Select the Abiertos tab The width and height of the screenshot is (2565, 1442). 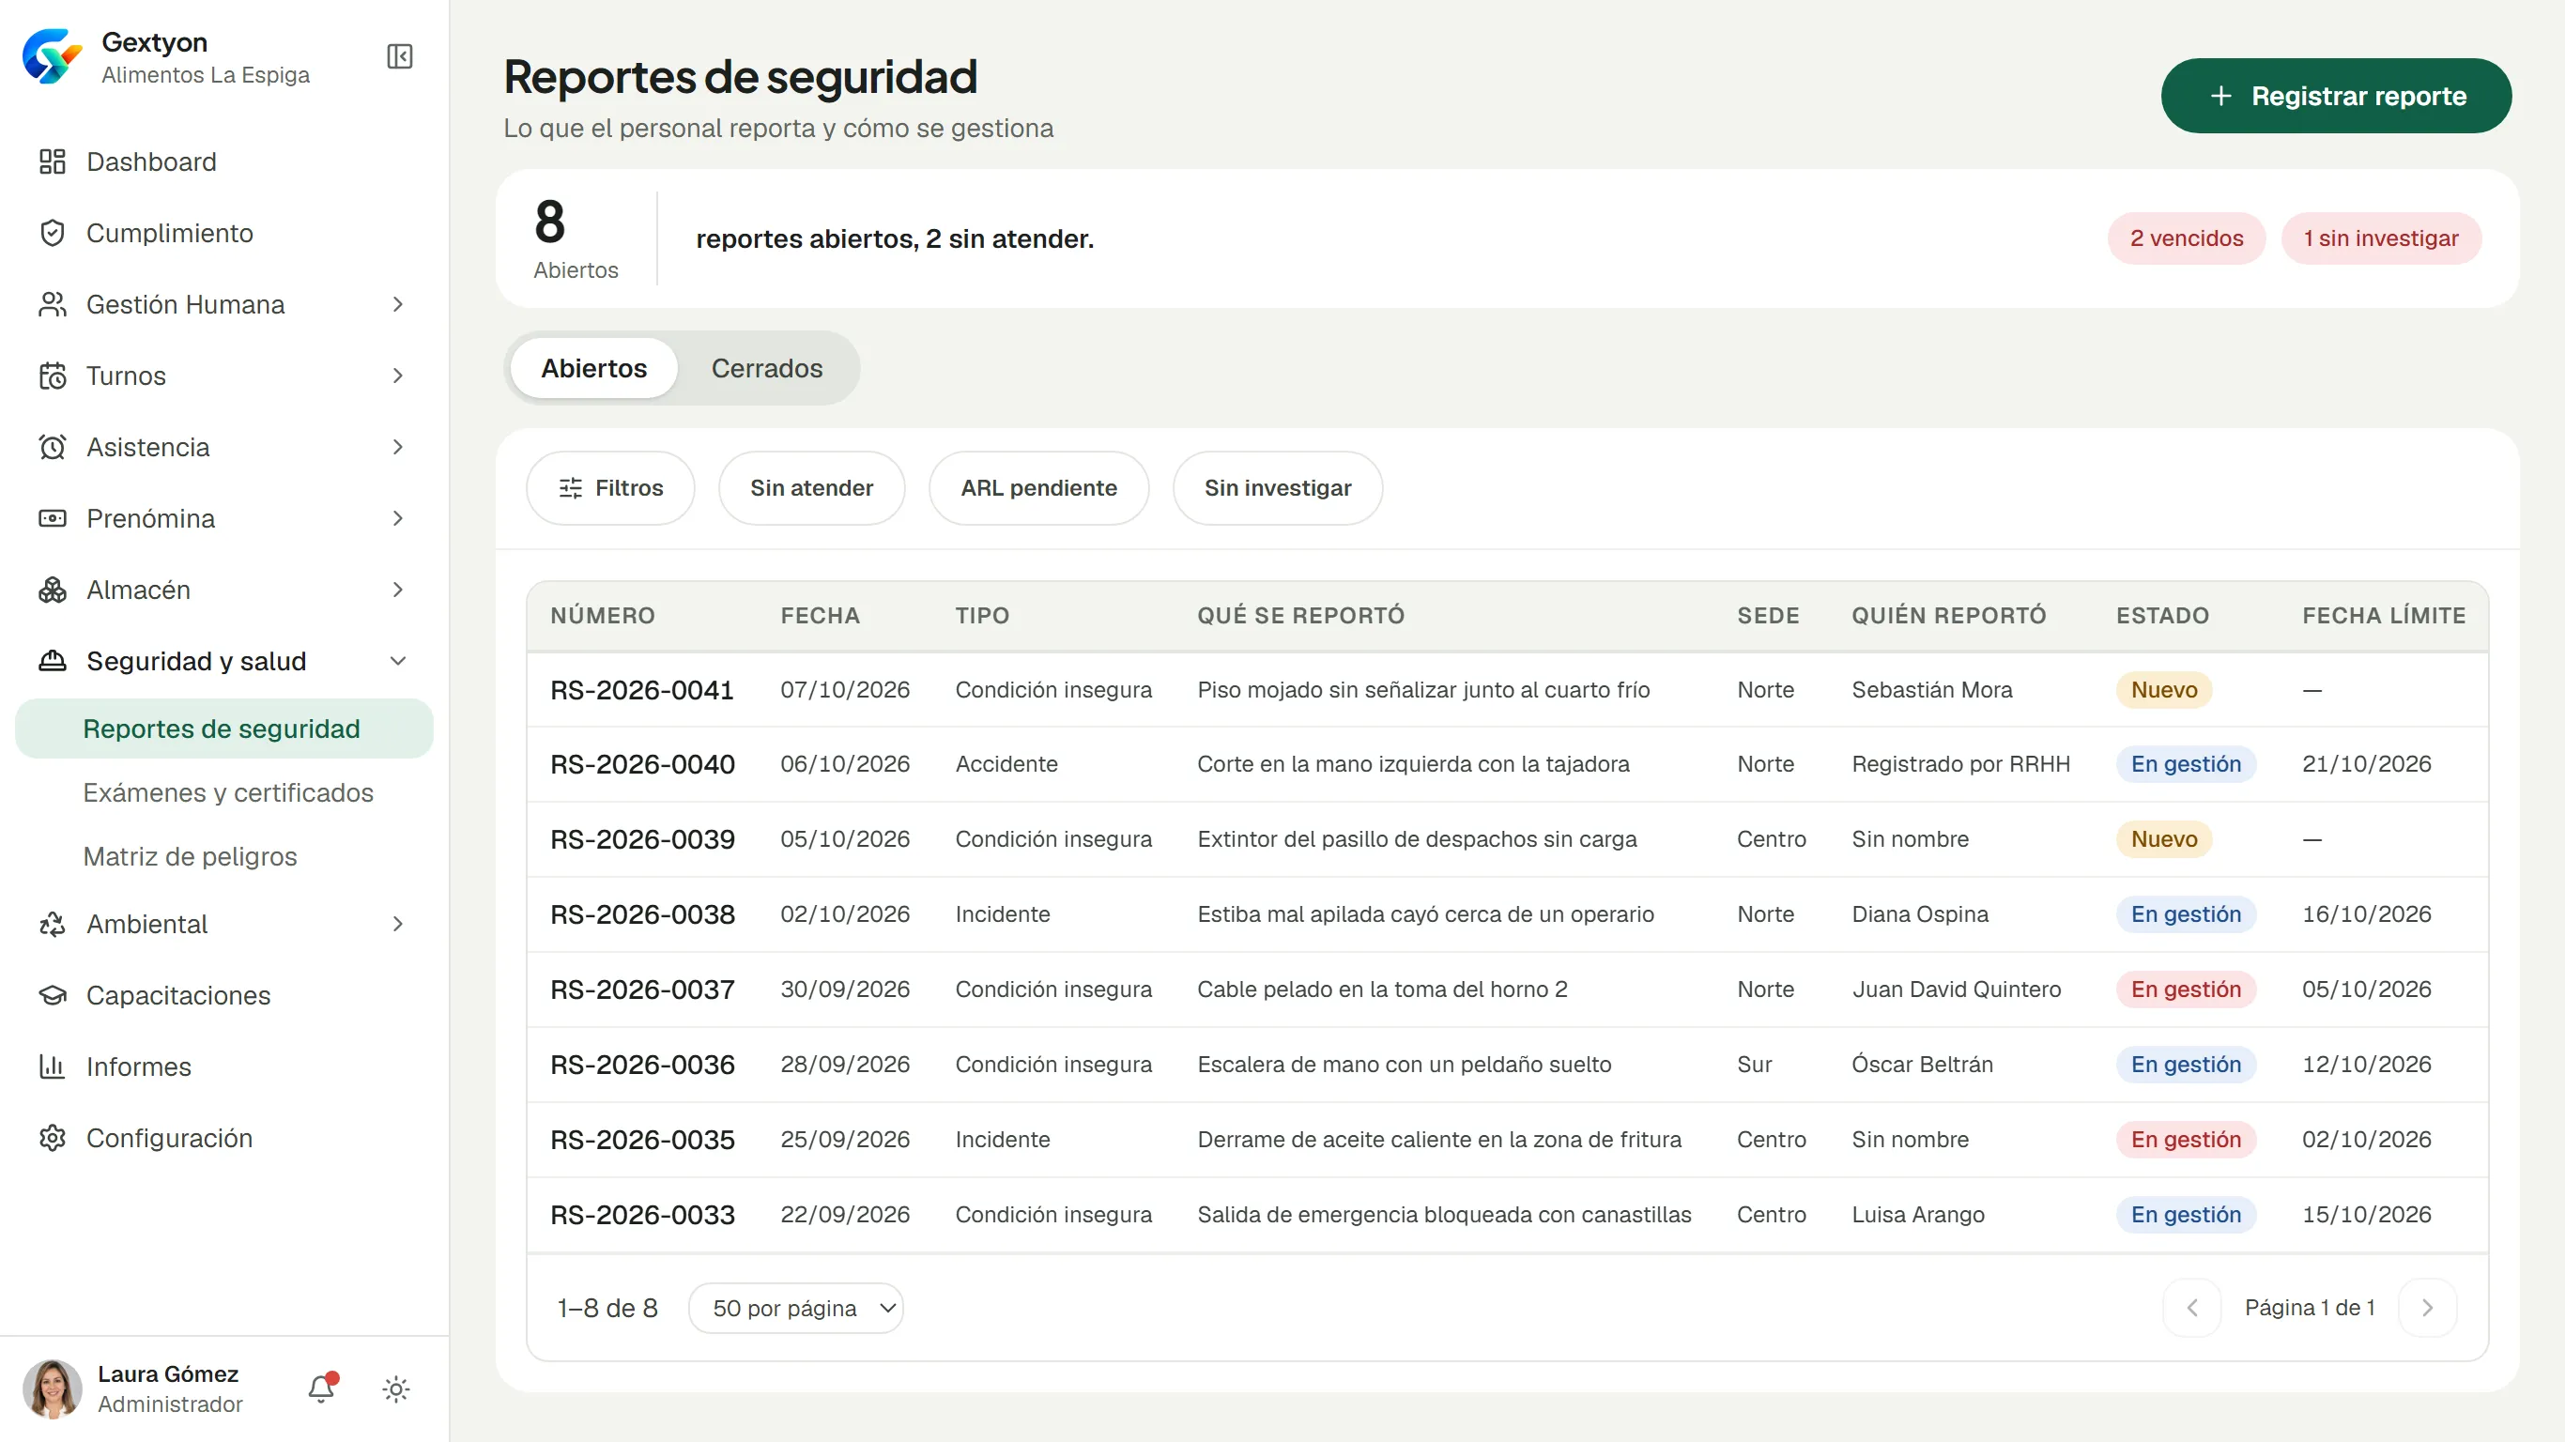(593, 368)
